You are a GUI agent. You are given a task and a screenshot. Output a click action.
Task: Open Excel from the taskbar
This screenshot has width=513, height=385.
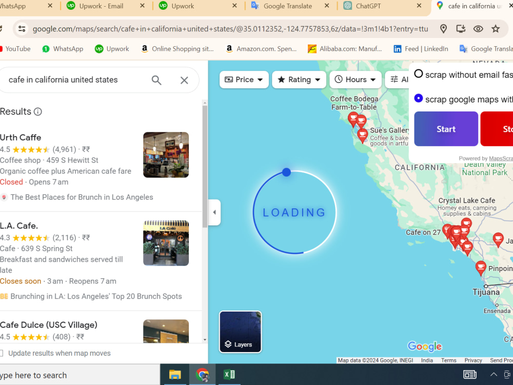(x=229, y=375)
